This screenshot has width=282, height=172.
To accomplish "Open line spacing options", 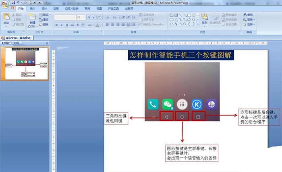I will tap(134, 17).
